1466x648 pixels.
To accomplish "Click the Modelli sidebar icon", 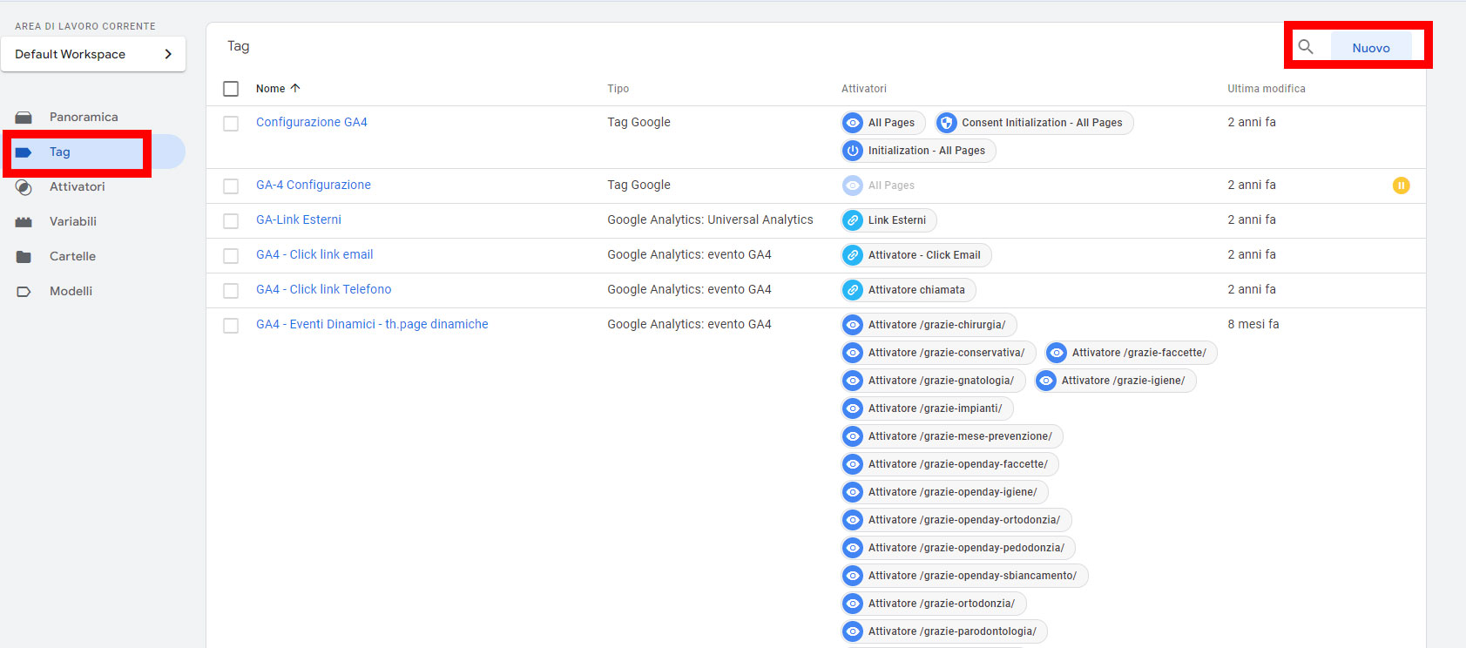I will (x=24, y=292).
